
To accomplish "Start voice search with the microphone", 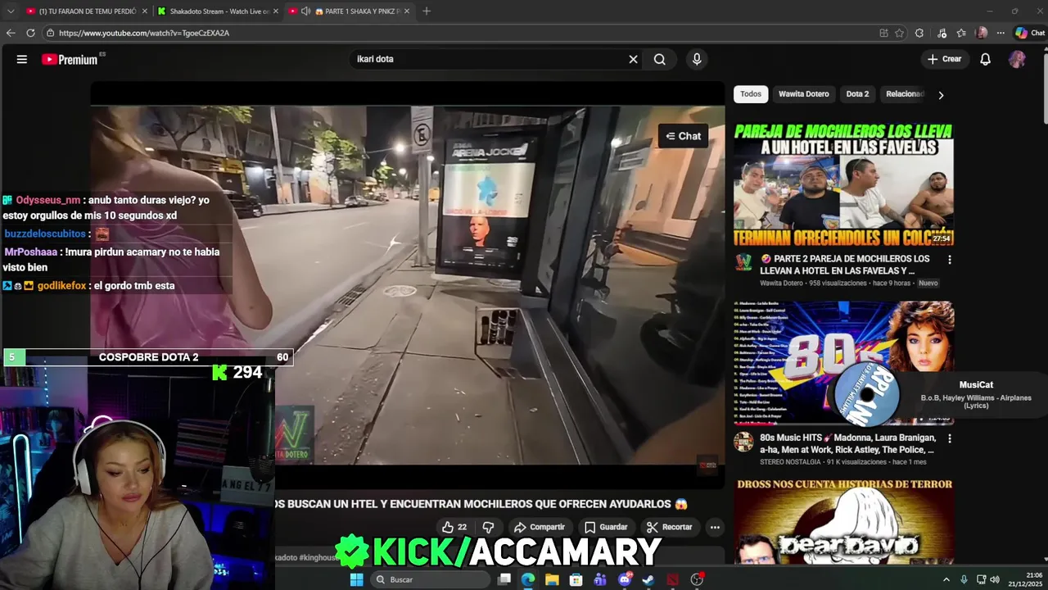I will pos(697,59).
